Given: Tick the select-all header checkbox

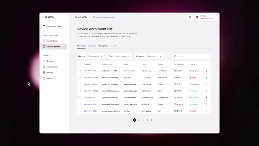Looking at the screenshot, I should pyautogui.click(x=79, y=64).
